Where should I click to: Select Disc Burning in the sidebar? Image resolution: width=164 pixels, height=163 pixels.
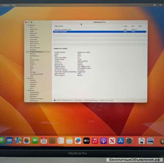pyautogui.click(x=34, y=44)
